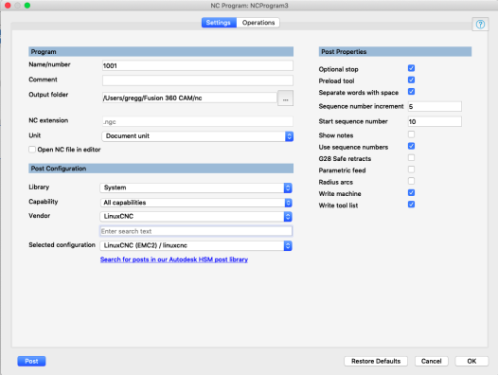Open the Unit dropdown
Viewport: 498px width, 375px height.
197,136
